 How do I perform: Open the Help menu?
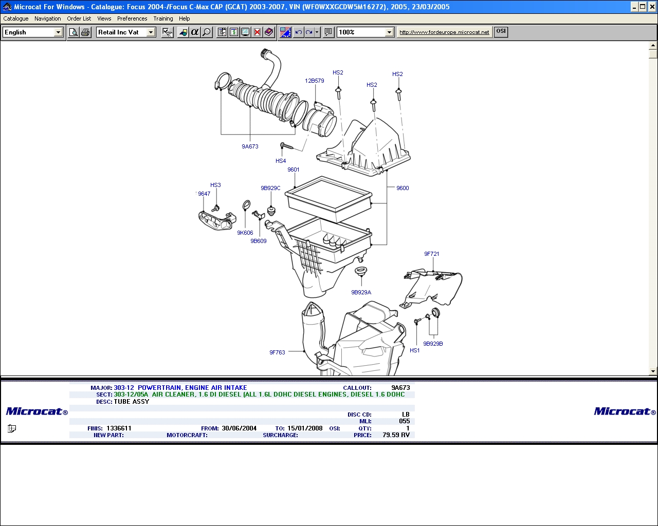185,18
